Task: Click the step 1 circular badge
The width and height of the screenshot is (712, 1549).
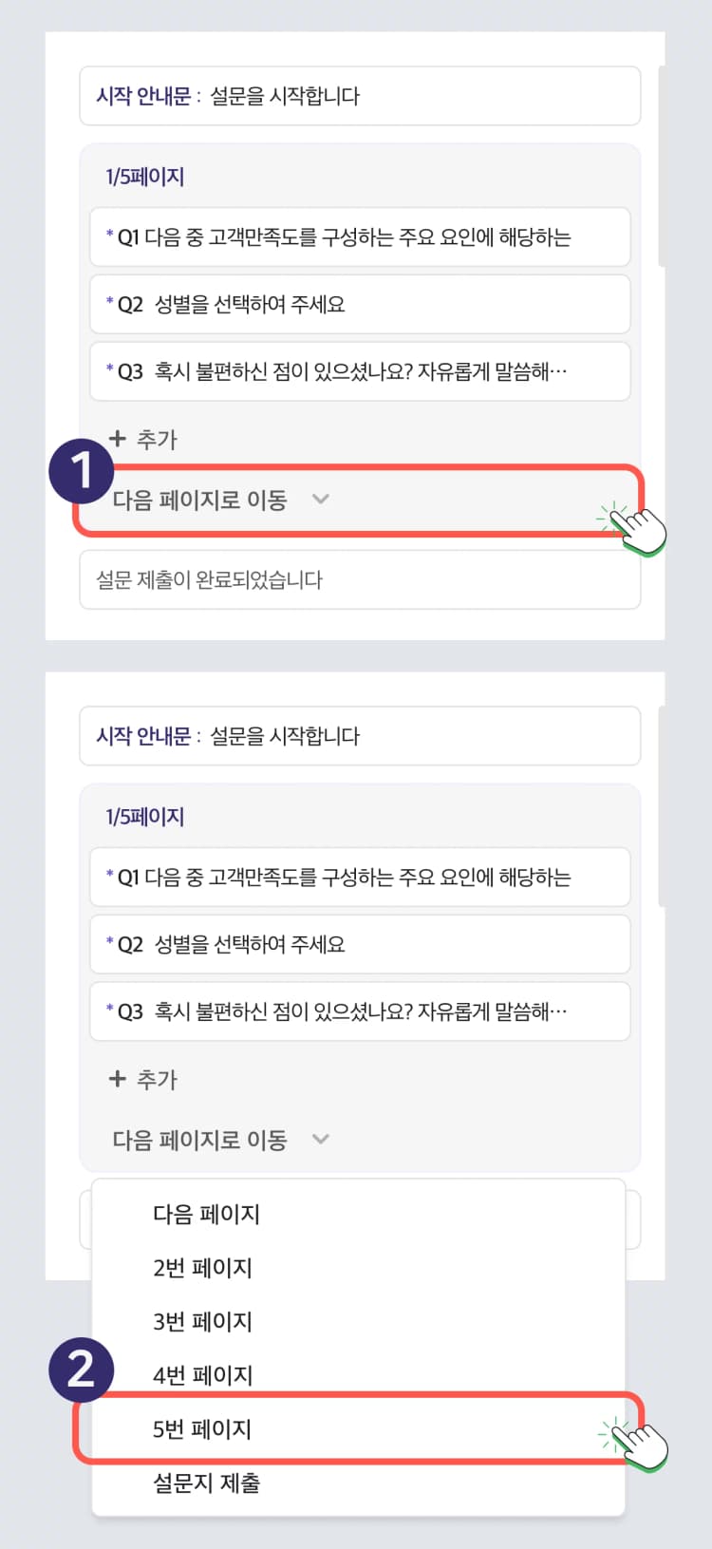Action: point(82,469)
